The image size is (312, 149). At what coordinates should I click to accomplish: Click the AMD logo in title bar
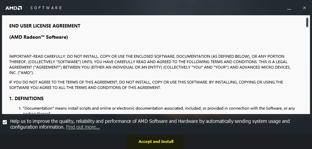click(14, 8)
